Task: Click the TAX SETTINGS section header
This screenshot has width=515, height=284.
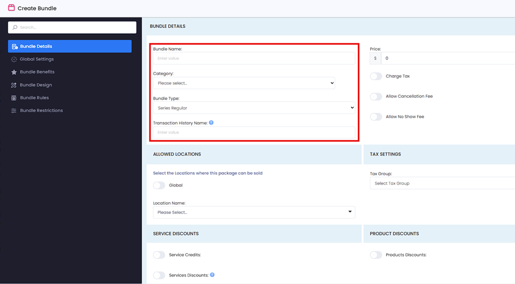Action: 385,154
